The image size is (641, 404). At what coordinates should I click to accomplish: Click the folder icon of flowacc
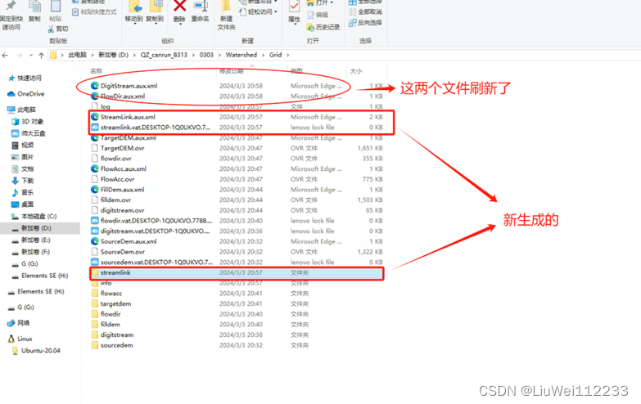click(94, 294)
